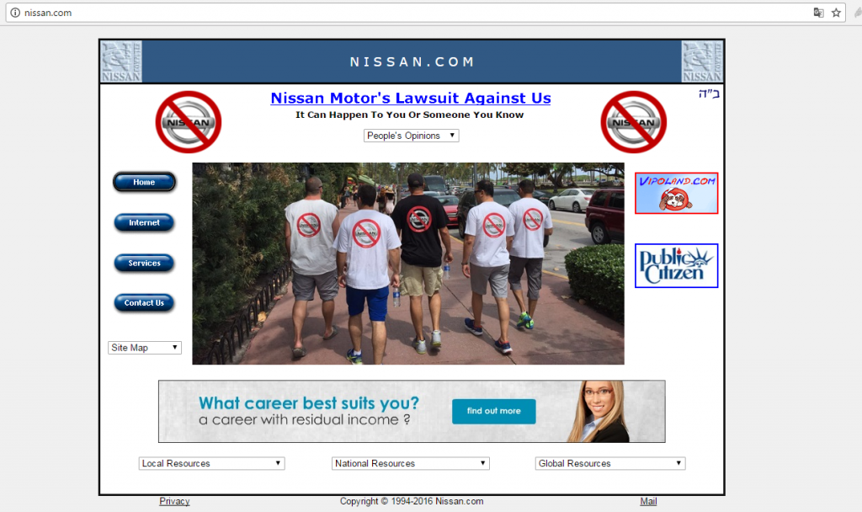Open the Privacy link
This screenshot has width=862, height=512.
174,501
